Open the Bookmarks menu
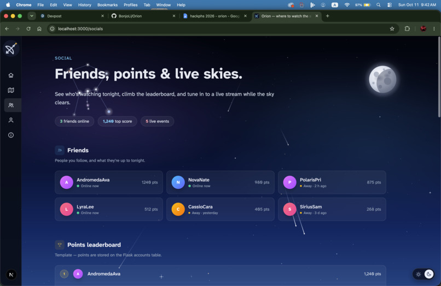Viewport: 441px width, 286px height. click(107, 5)
